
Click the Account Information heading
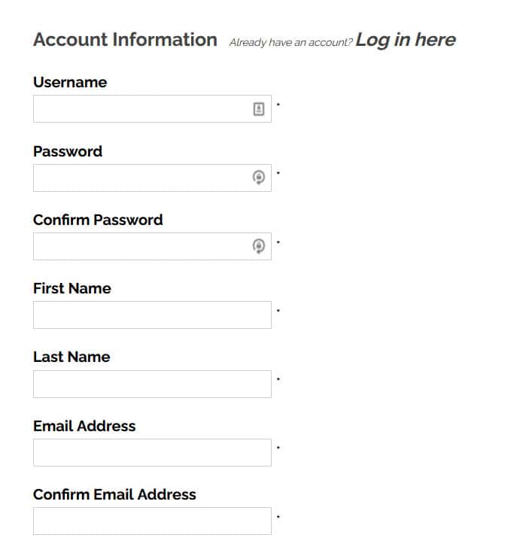[125, 39]
